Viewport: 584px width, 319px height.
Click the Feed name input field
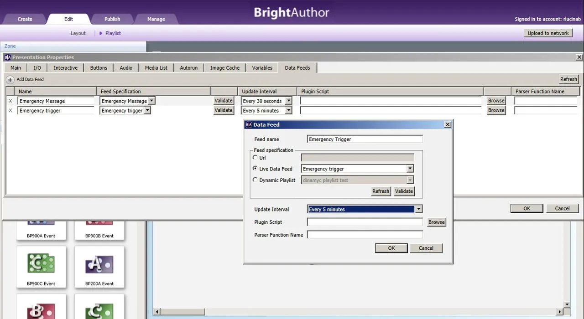tap(365, 139)
